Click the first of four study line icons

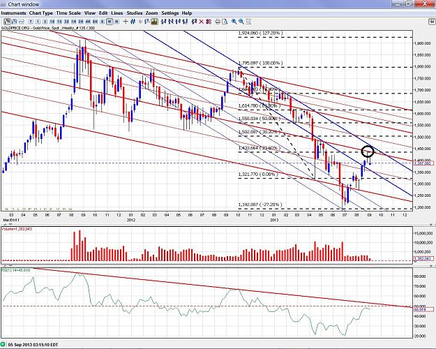tap(163, 22)
